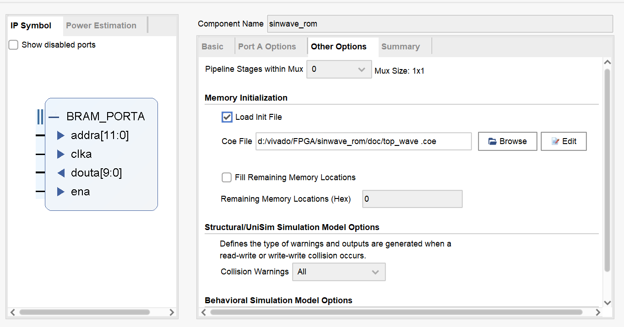Image resolution: width=624 pixels, height=327 pixels.
Task: Click the pencil icon on the Edit button
Action: coord(555,141)
